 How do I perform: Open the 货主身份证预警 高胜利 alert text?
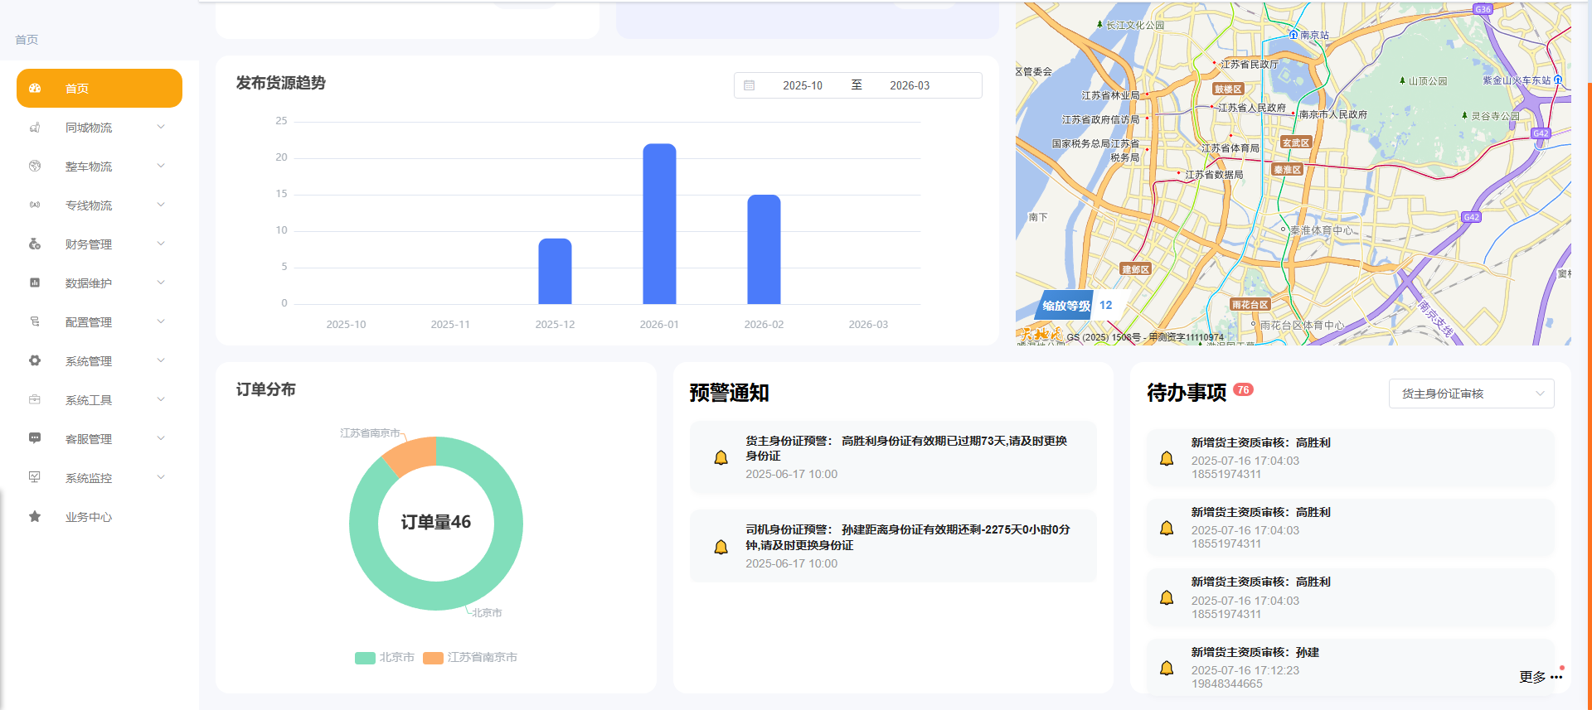pos(906,448)
